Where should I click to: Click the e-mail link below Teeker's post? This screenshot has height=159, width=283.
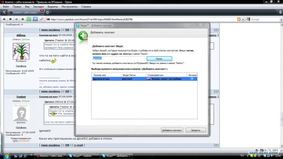78,145
